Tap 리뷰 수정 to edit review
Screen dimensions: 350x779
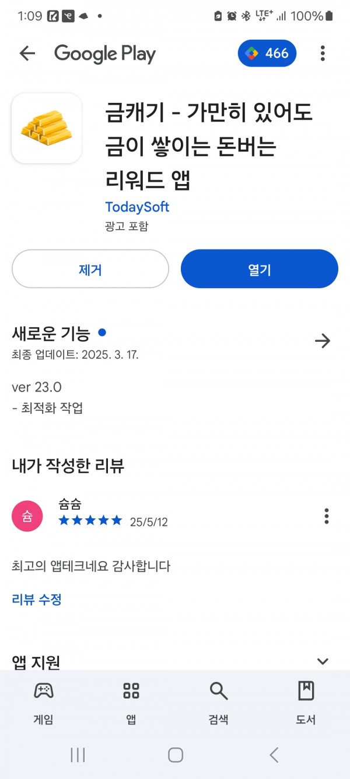pyautogui.click(x=37, y=599)
